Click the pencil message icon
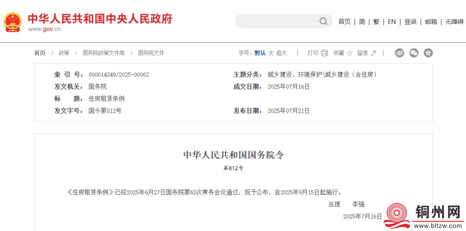Screen dimensions: 466x231 (374, 53)
